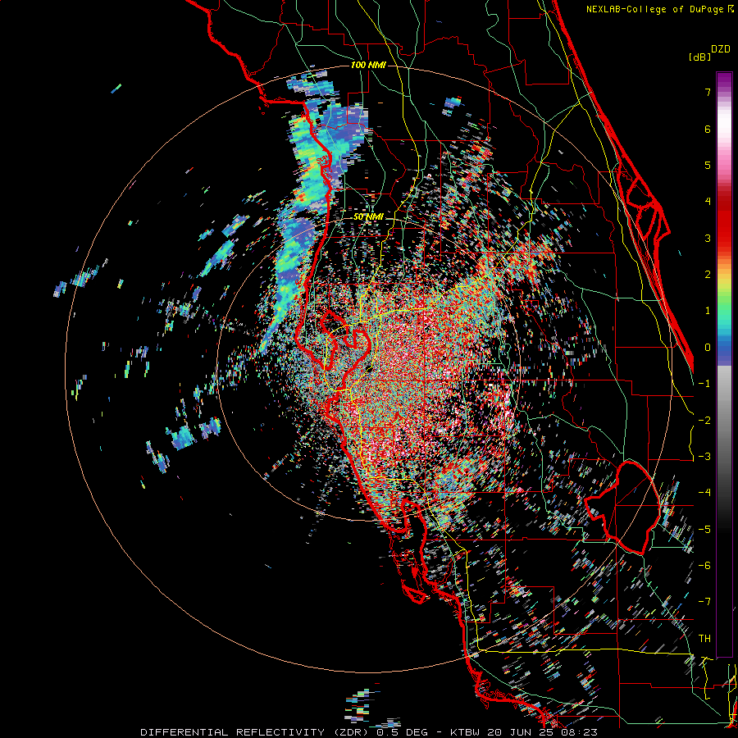
Task: Select the -3 value on the dB scale
Action: click(x=704, y=457)
